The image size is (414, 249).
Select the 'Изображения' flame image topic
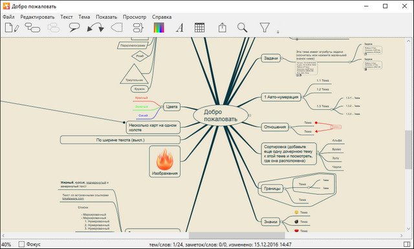(x=165, y=162)
